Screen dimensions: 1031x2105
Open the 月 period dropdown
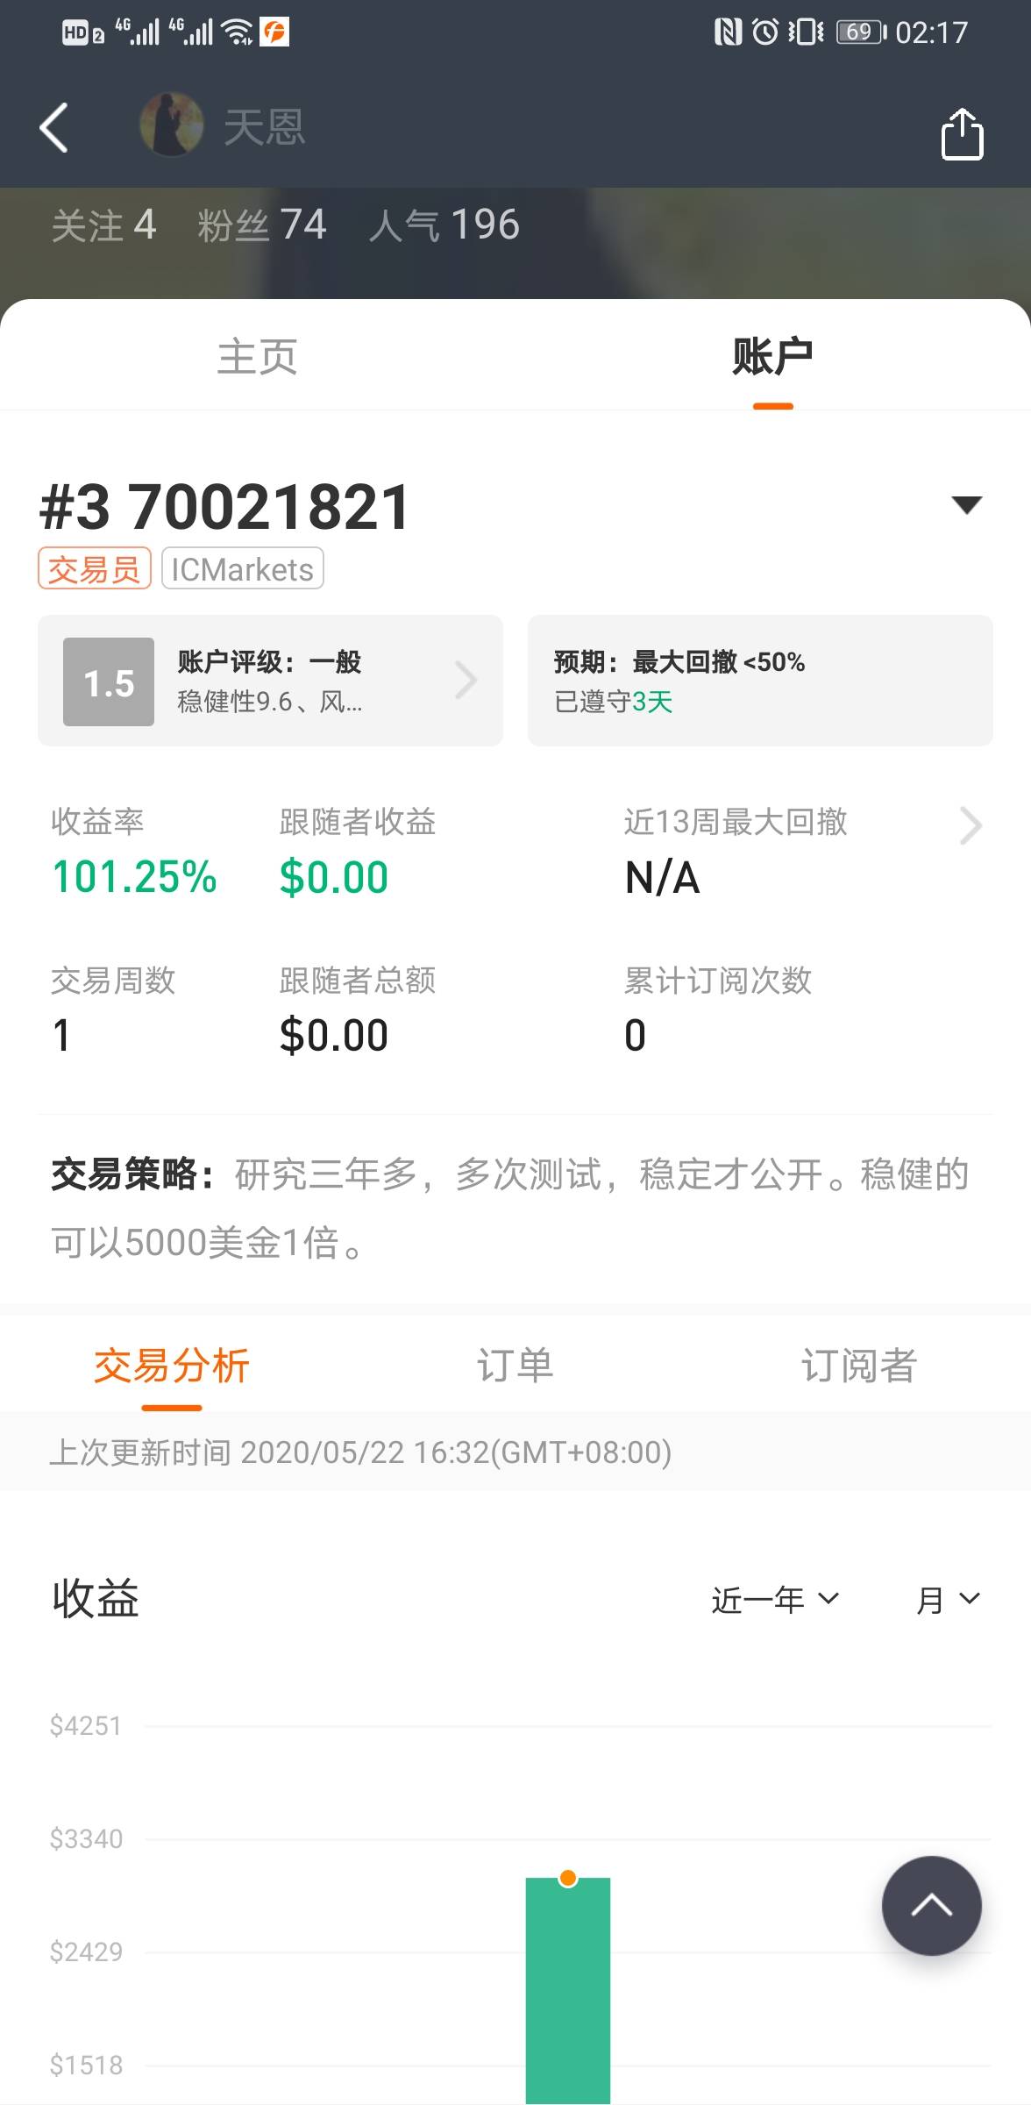point(947,1599)
